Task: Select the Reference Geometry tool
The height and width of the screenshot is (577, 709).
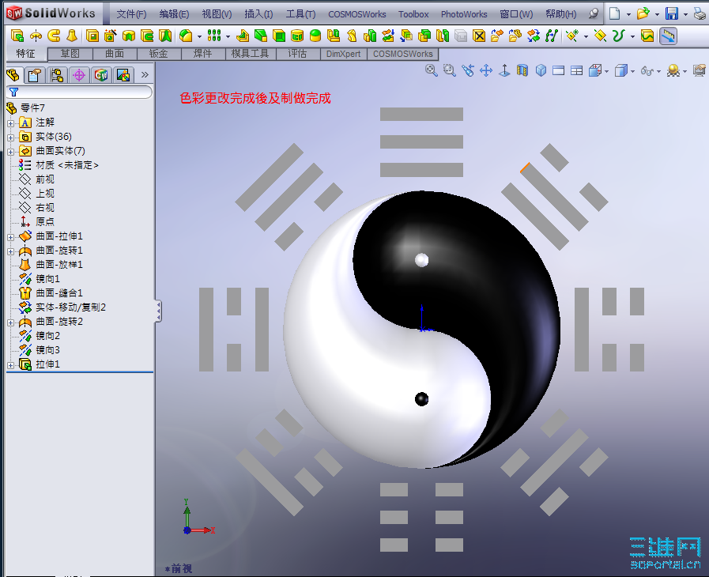Action: tap(572, 36)
